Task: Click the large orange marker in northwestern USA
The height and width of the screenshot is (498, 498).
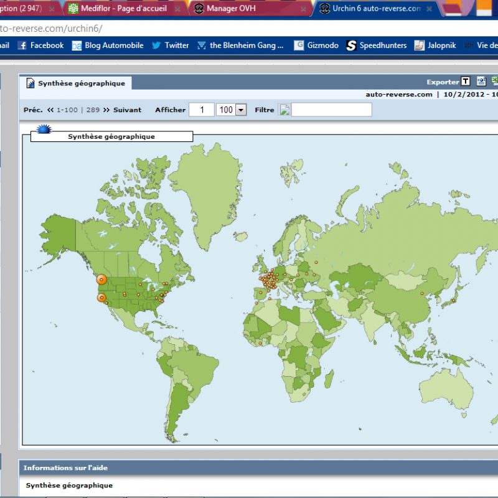Action: (x=101, y=280)
